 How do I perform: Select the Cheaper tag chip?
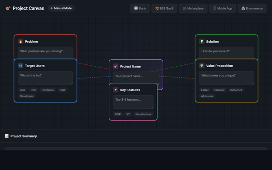[x=219, y=90]
